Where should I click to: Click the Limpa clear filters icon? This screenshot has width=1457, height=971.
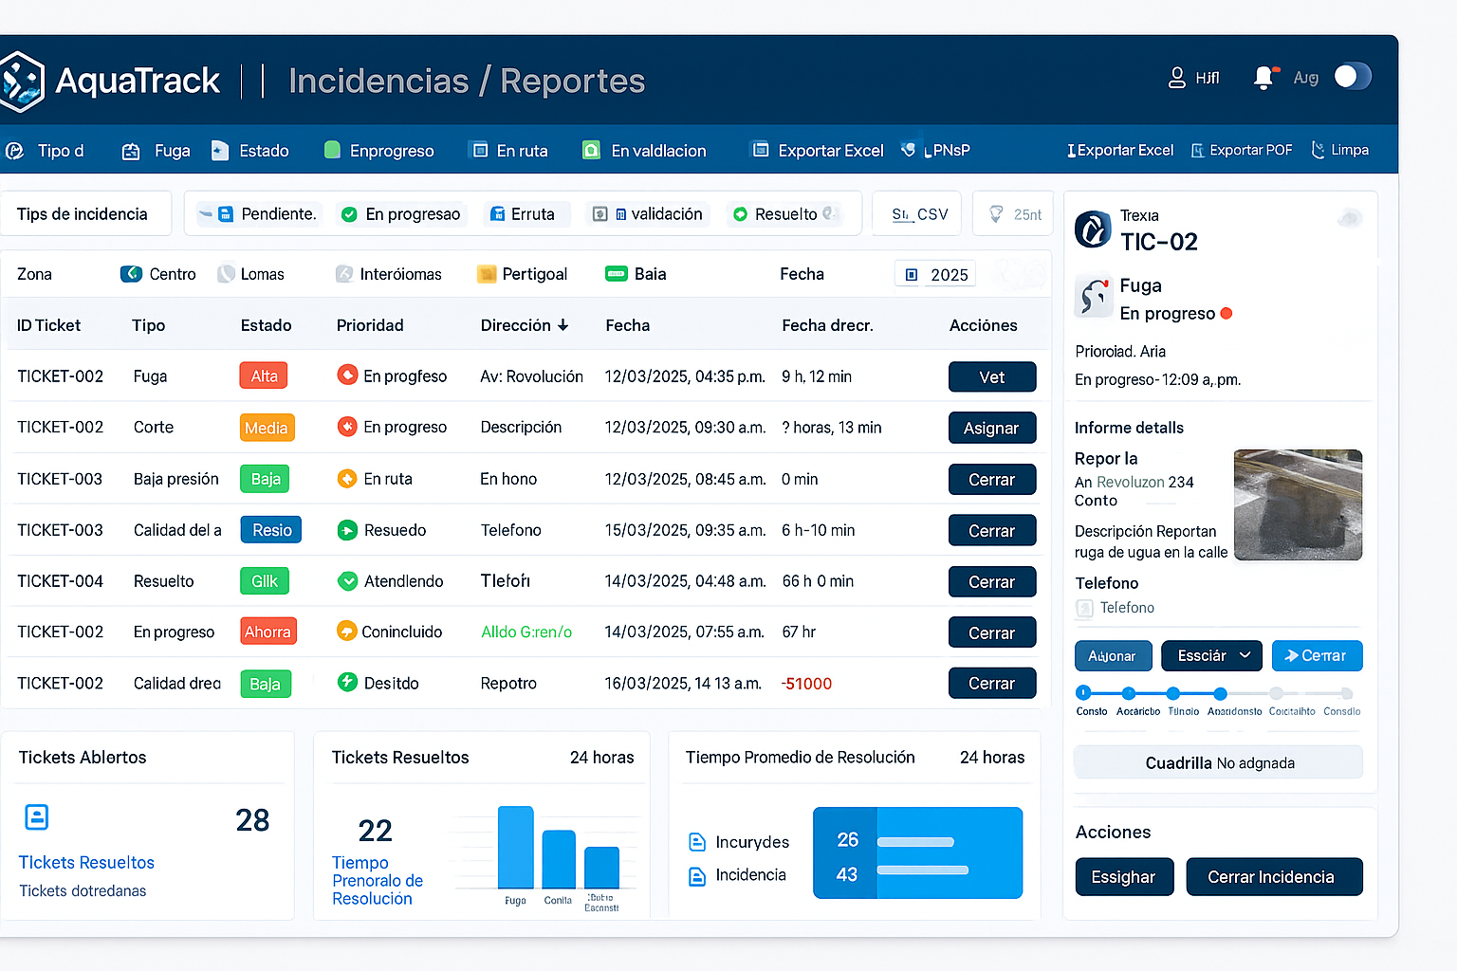pos(1319,150)
